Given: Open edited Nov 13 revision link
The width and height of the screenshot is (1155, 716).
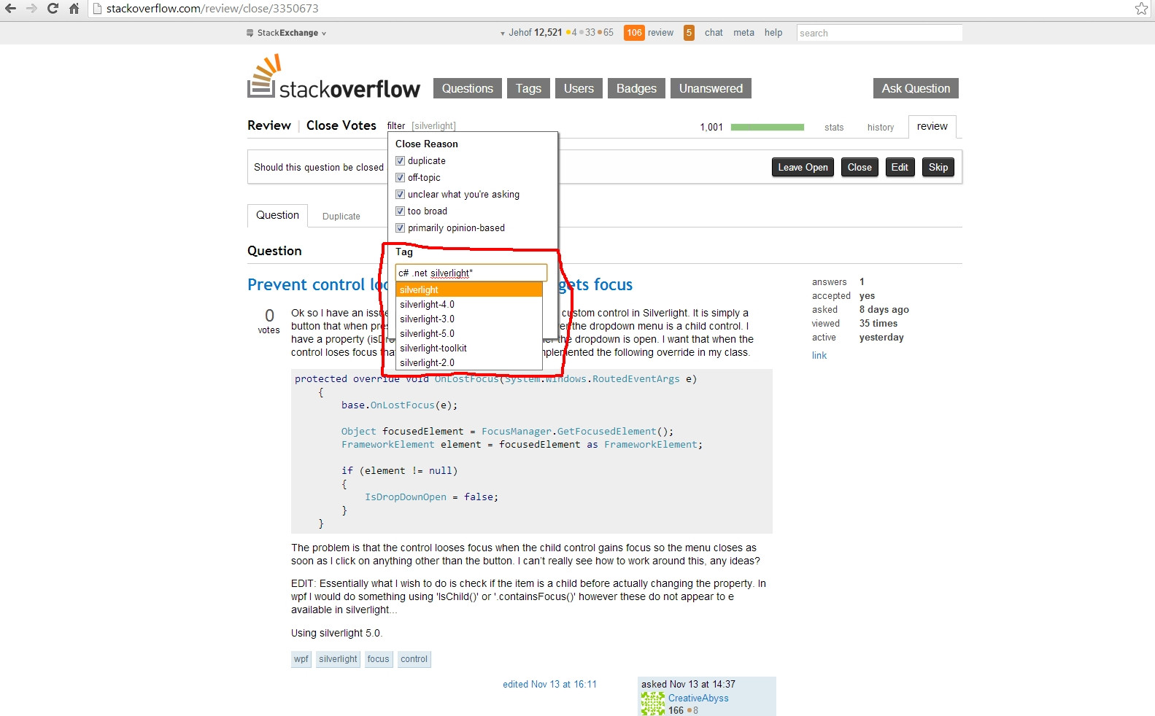Looking at the screenshot, I should 549,685.
